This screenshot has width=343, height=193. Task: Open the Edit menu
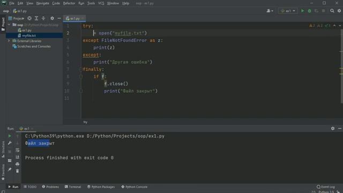pyautogui.click(x=20, y=3)
